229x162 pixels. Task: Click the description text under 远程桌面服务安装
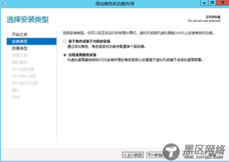point(135,60)
